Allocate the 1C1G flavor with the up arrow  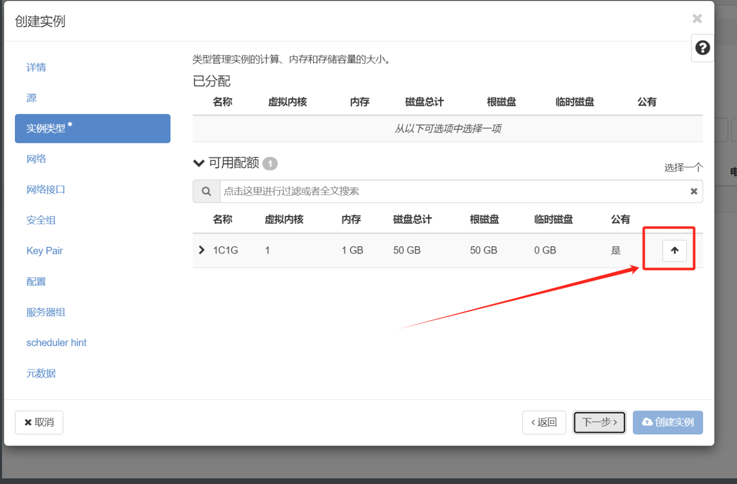[674, 250]
